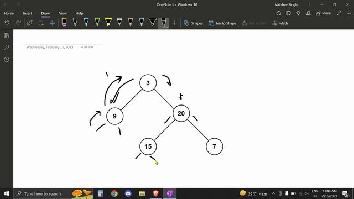Open the network status icon
The width and height of the screenshot is (354, 199).
click(300, 193)
